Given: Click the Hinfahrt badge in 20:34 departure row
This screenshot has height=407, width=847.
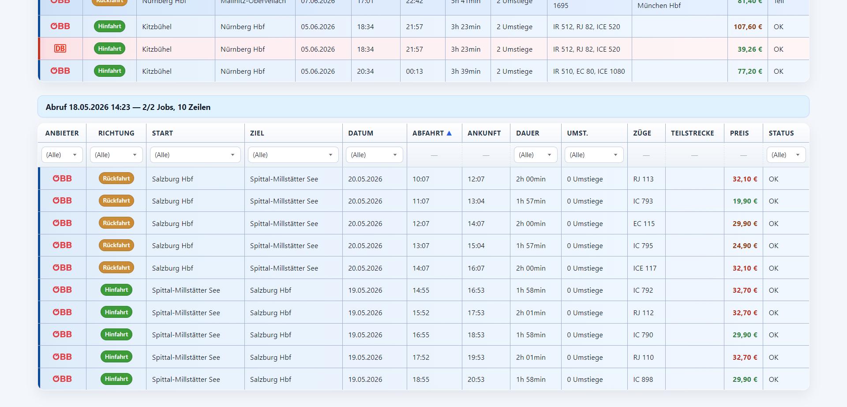Looking at the screenshot, I should pyautogui.click(x=110, y=71).
